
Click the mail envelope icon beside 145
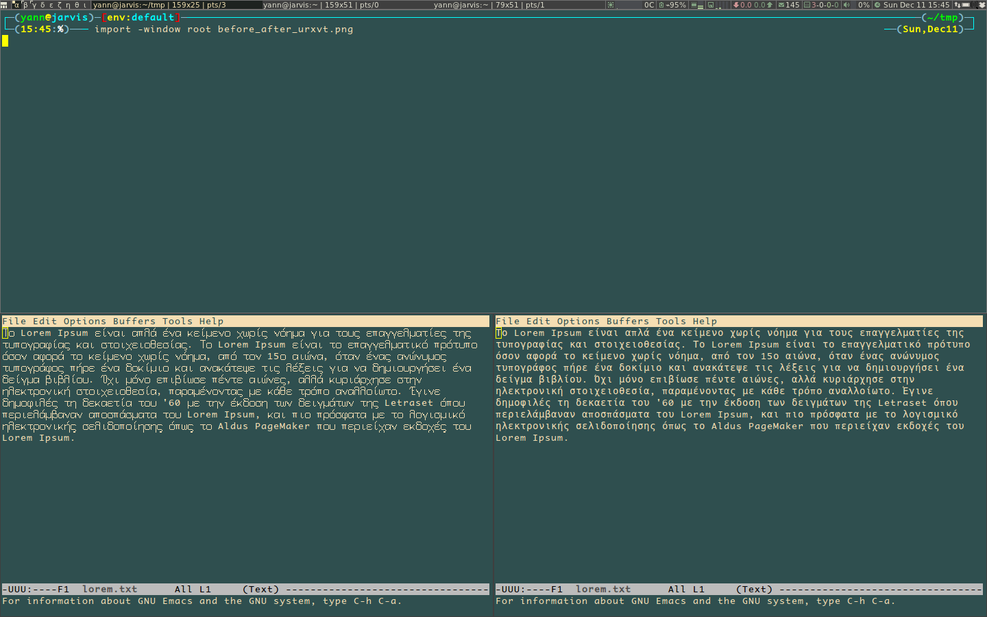[781, 5]
